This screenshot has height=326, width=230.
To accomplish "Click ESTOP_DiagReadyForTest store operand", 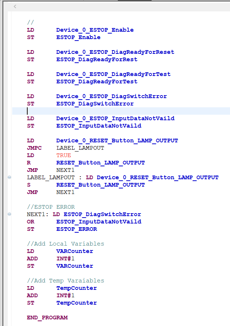I will [97, 81].
